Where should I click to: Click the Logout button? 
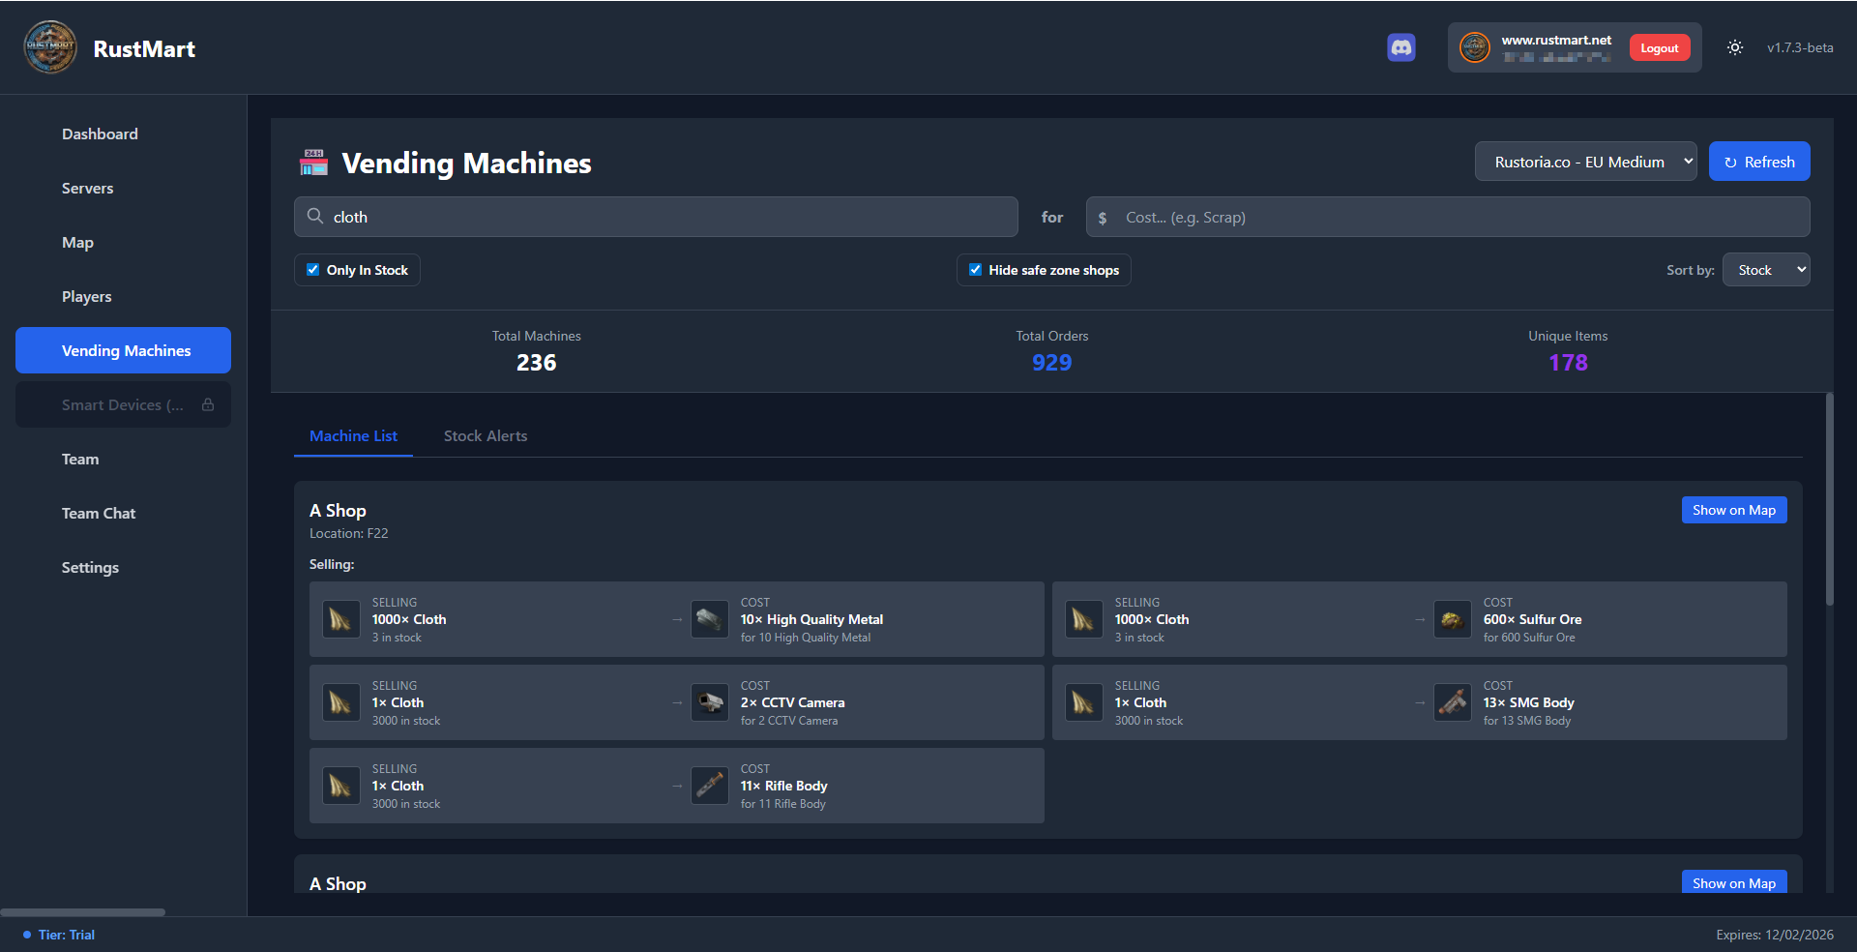1659,47
